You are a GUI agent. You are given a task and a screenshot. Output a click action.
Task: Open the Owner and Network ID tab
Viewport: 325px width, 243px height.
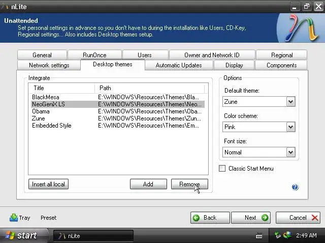(x=212, y=55)
